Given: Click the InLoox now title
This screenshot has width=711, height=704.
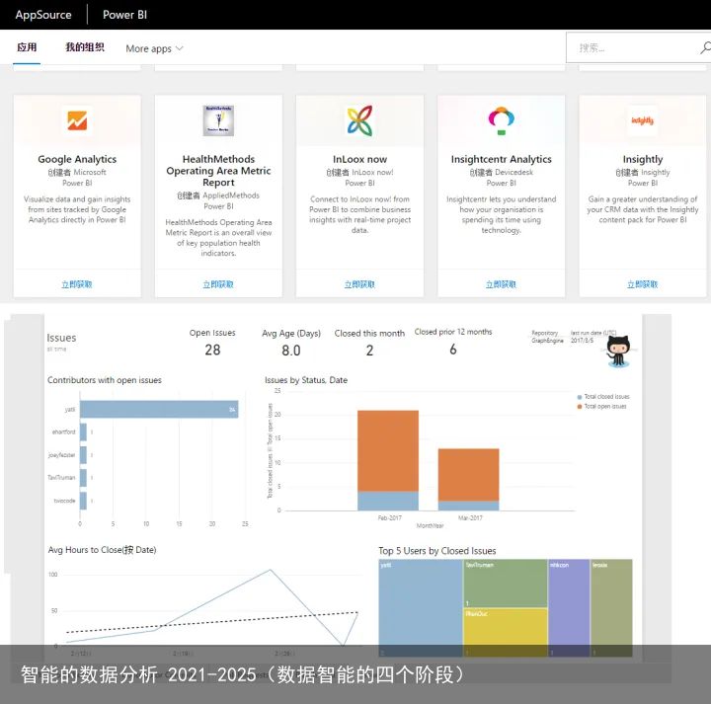Looking at the screenshot, I should click(359, 159).
